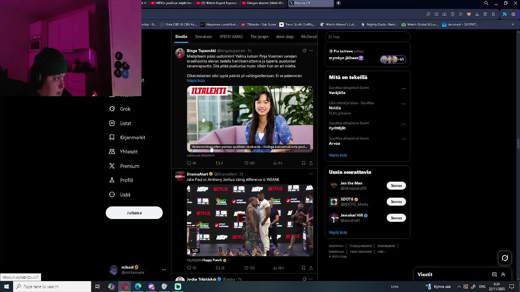520x292 pixels.
Task: Open the Iltalehti article image
Action: (250, 119)
